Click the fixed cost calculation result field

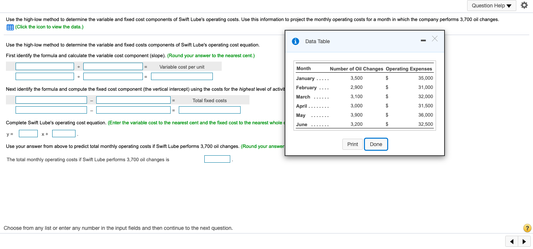pyautogui.click(x=209, y=110)
